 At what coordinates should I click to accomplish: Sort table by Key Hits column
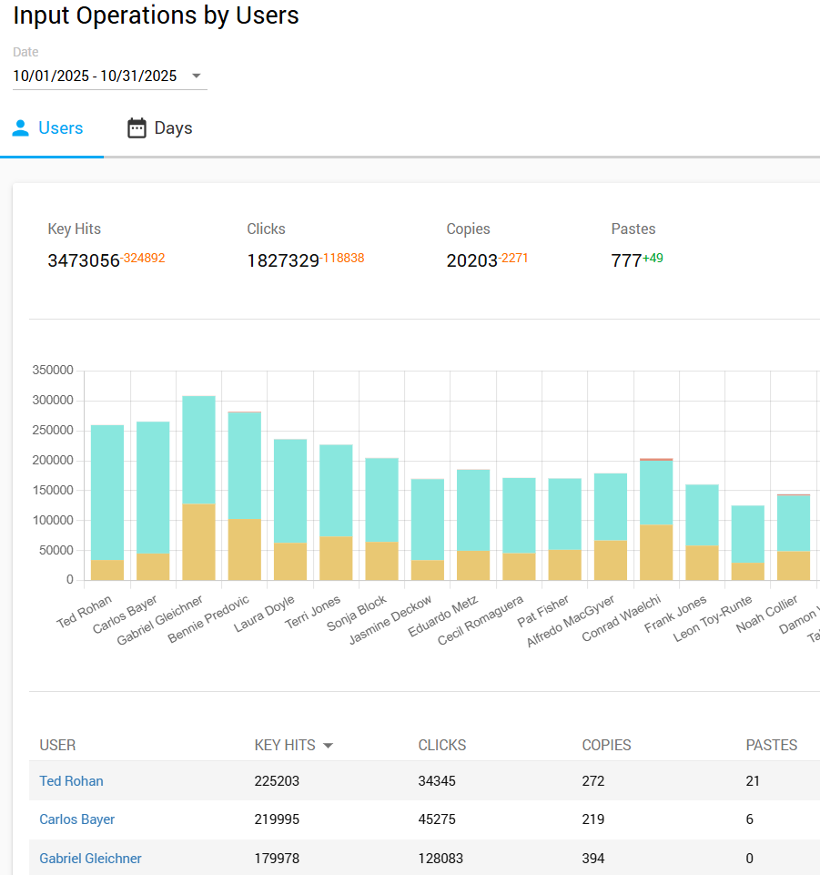(285, 746)
